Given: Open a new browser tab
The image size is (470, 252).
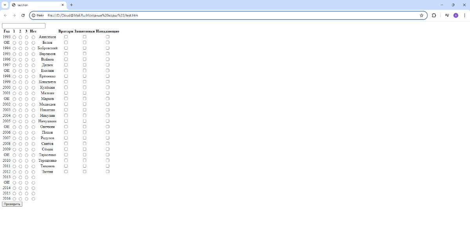Looking at the screenshot, I should point(71,5).
